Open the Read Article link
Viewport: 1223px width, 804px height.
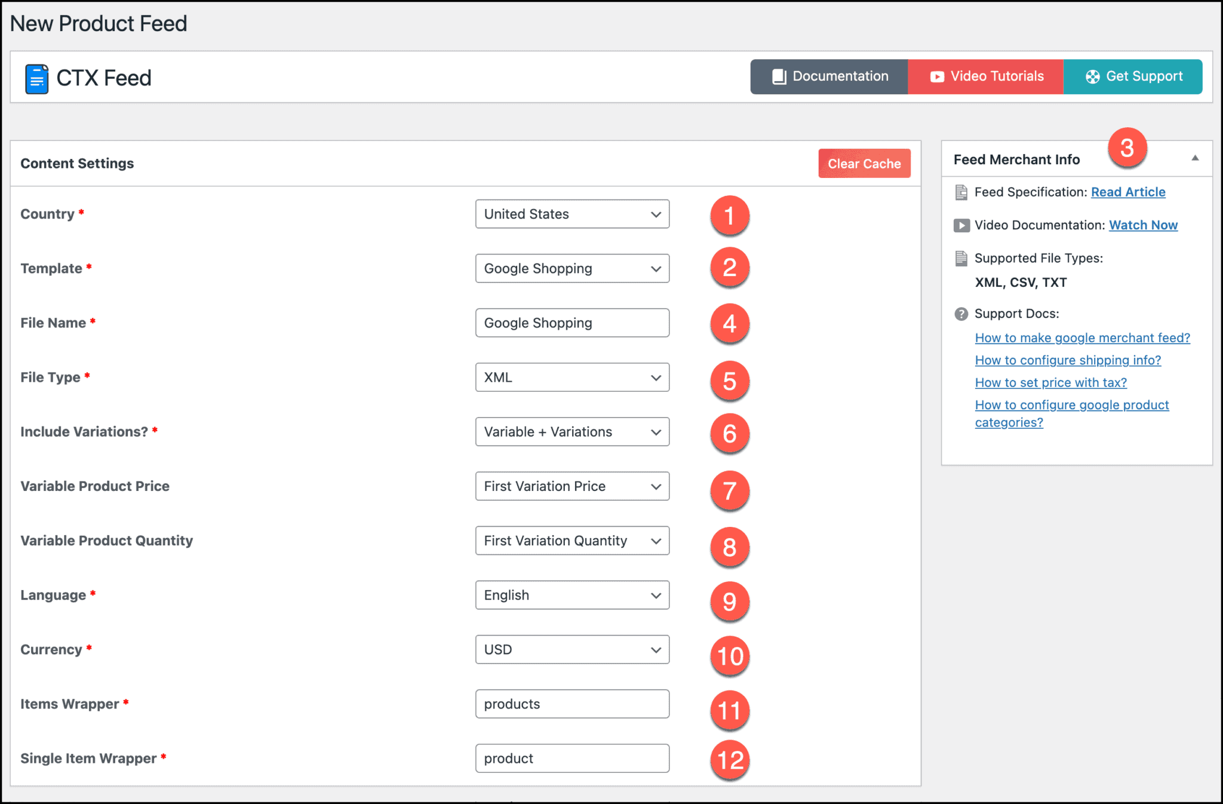pyautogui.click(x=1127, y=192)
